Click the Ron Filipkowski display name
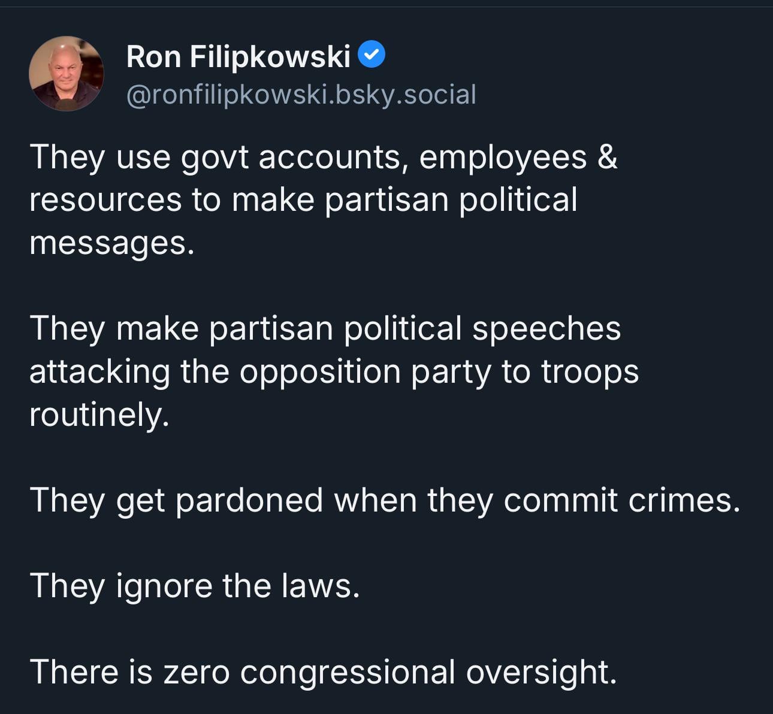Screen dimensions: 773x714 (x=238, y=57)
